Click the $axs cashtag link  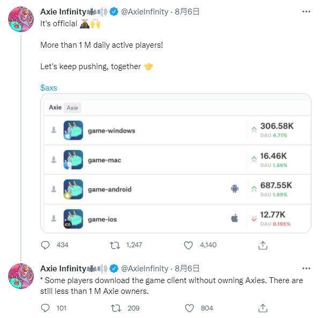click(49, 88)
